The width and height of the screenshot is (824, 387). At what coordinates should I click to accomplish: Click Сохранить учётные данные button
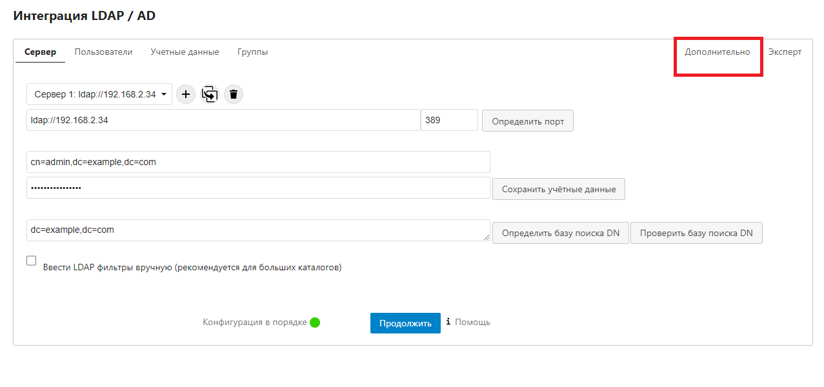(558, 190)
